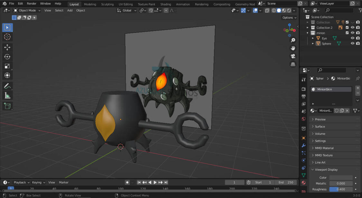This screenshot has width=362, height=198.
Task: Hide the Eye object in the viewport
Action: 352,38
